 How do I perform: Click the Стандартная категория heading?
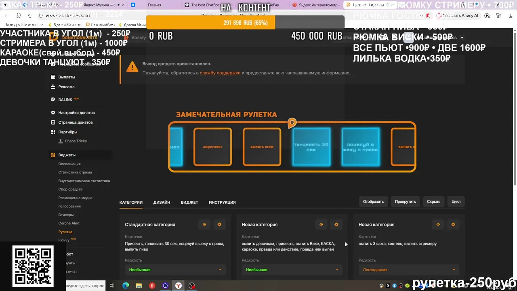pyautogui.click(x=150, y=224)
